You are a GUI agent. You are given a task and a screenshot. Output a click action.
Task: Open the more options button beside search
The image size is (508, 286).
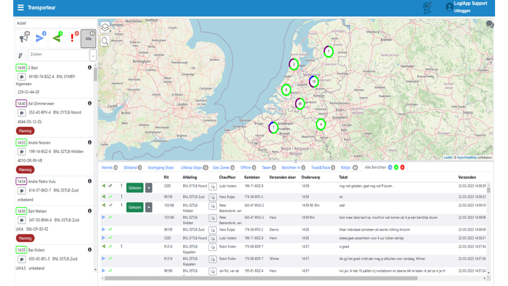(93, 56)
